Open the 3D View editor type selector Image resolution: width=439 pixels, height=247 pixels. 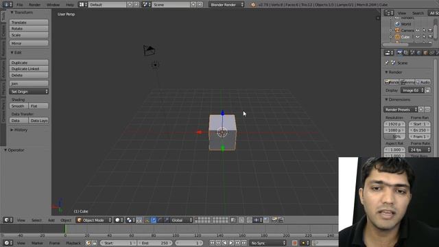pos(8,220)
